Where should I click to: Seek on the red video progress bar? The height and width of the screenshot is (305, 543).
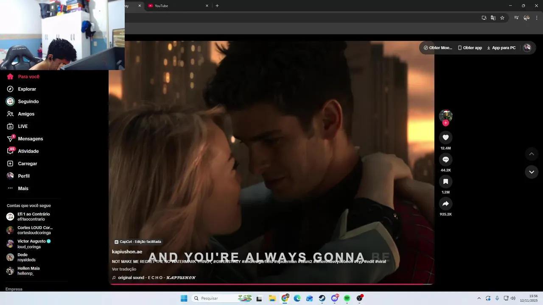271,284
